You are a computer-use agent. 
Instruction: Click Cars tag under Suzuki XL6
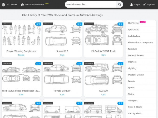point(62,55)
